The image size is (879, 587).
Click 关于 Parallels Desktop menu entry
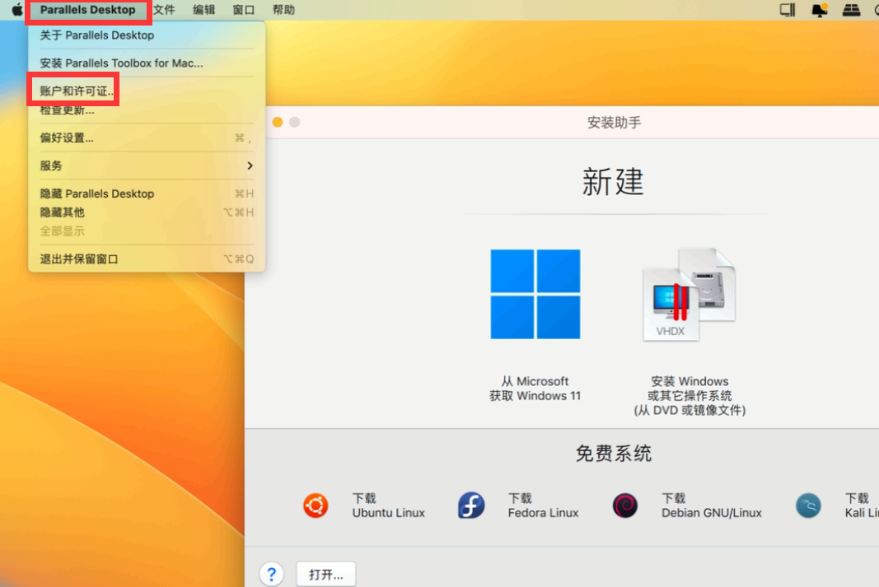coord(97,35)
